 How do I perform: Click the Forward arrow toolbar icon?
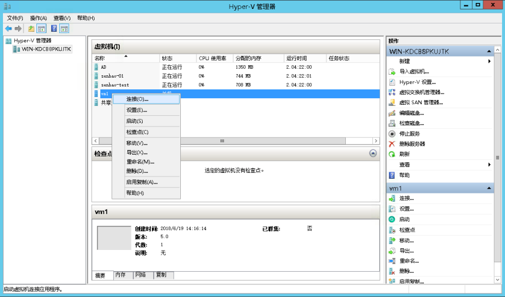tap(18, 29)
